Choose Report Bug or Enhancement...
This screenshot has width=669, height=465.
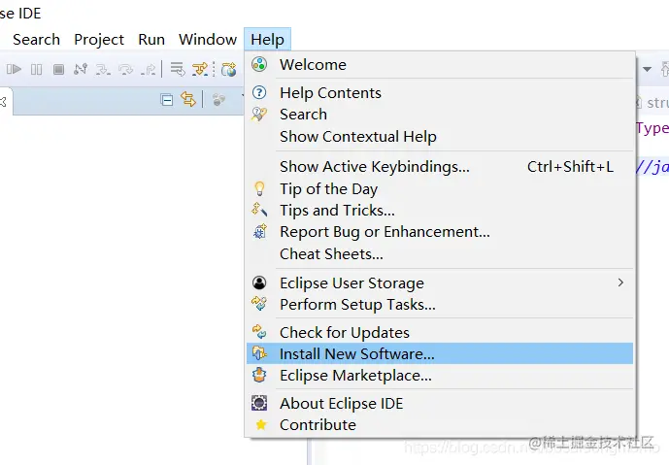440,232
